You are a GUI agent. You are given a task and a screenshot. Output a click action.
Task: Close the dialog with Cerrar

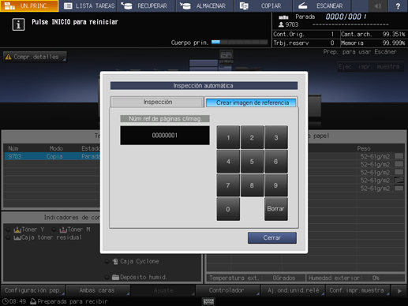[x=272, y=237]
